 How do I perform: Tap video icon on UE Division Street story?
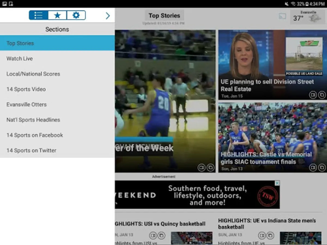(x=313, y=95)
